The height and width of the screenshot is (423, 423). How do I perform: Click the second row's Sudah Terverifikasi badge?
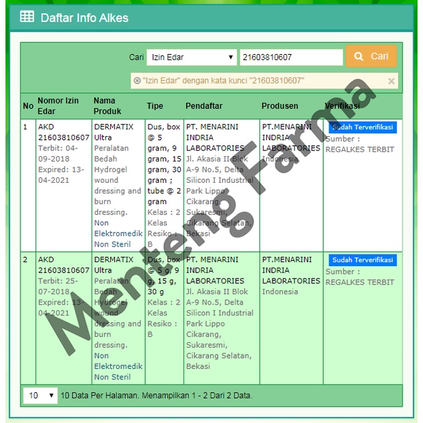tap(362, 260)
